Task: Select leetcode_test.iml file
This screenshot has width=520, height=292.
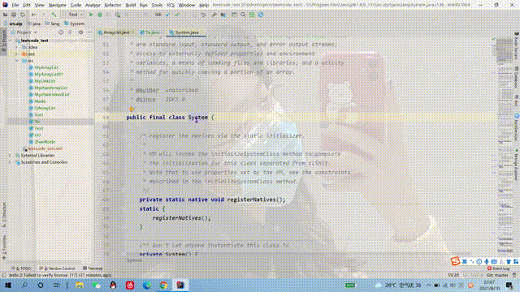Action: click(45, 148)
